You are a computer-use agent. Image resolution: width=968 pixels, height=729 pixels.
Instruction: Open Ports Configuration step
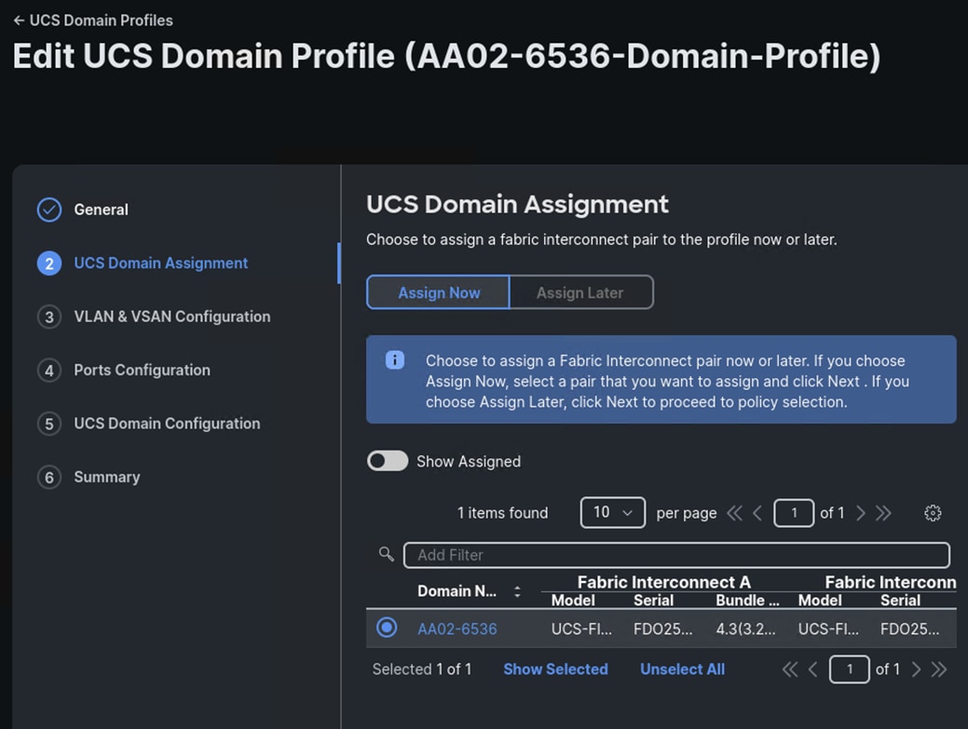pos(142,370)
